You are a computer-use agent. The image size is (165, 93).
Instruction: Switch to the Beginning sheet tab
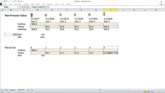(x=12, y=90)
